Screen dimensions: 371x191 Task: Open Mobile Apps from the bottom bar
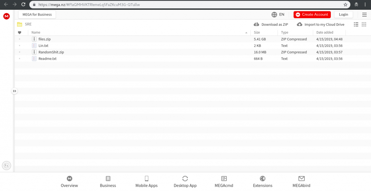click(146, 182)
